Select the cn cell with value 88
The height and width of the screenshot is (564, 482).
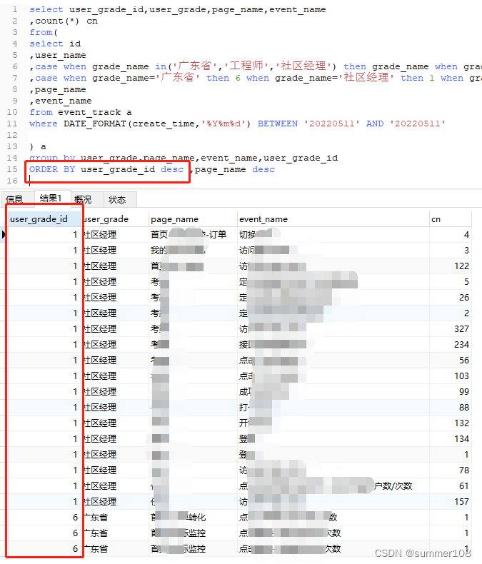click(451, 408)
